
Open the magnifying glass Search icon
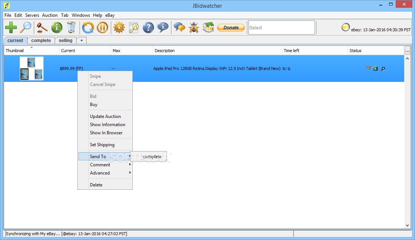26,28
